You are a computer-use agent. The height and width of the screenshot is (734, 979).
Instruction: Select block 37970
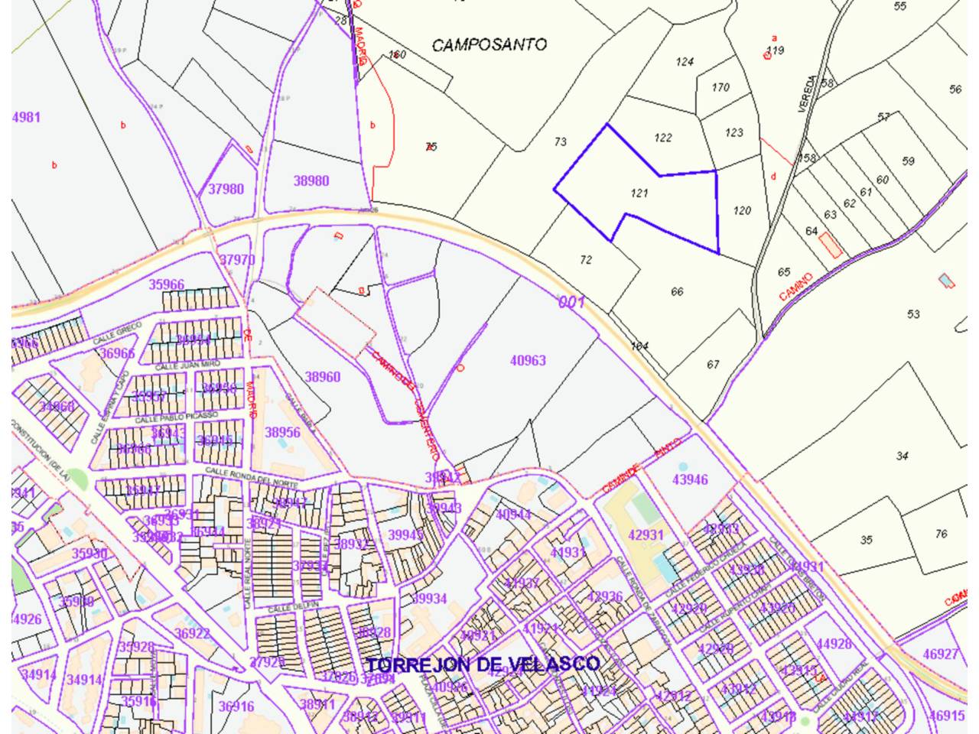click(x=237, y=260)
